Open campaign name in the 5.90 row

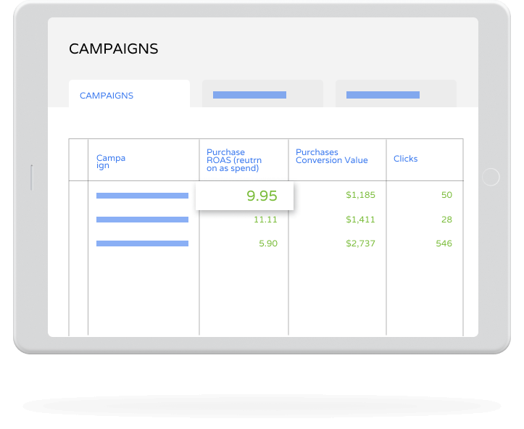point(142,243)
